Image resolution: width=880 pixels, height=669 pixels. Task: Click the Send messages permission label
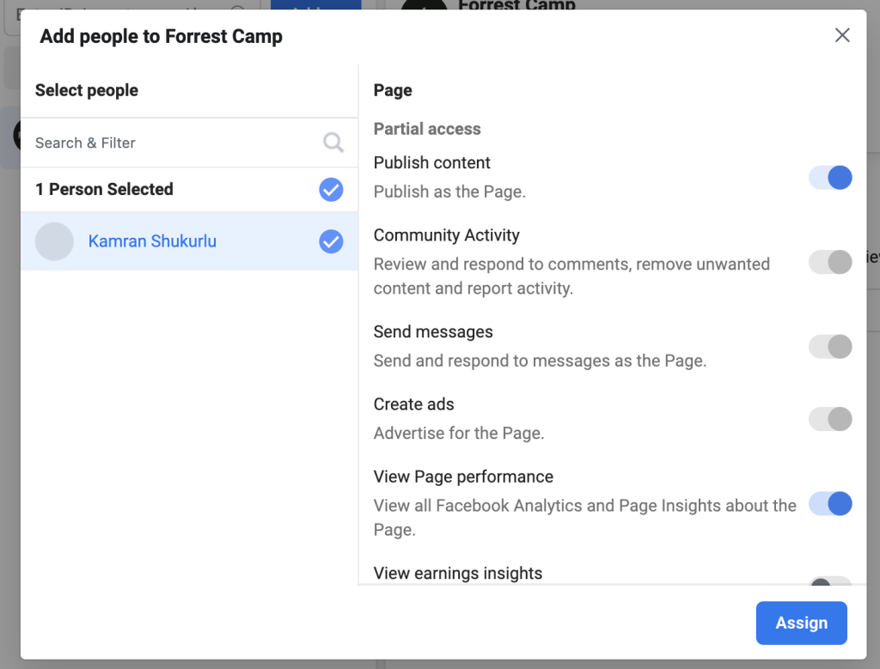coord(433,332)
